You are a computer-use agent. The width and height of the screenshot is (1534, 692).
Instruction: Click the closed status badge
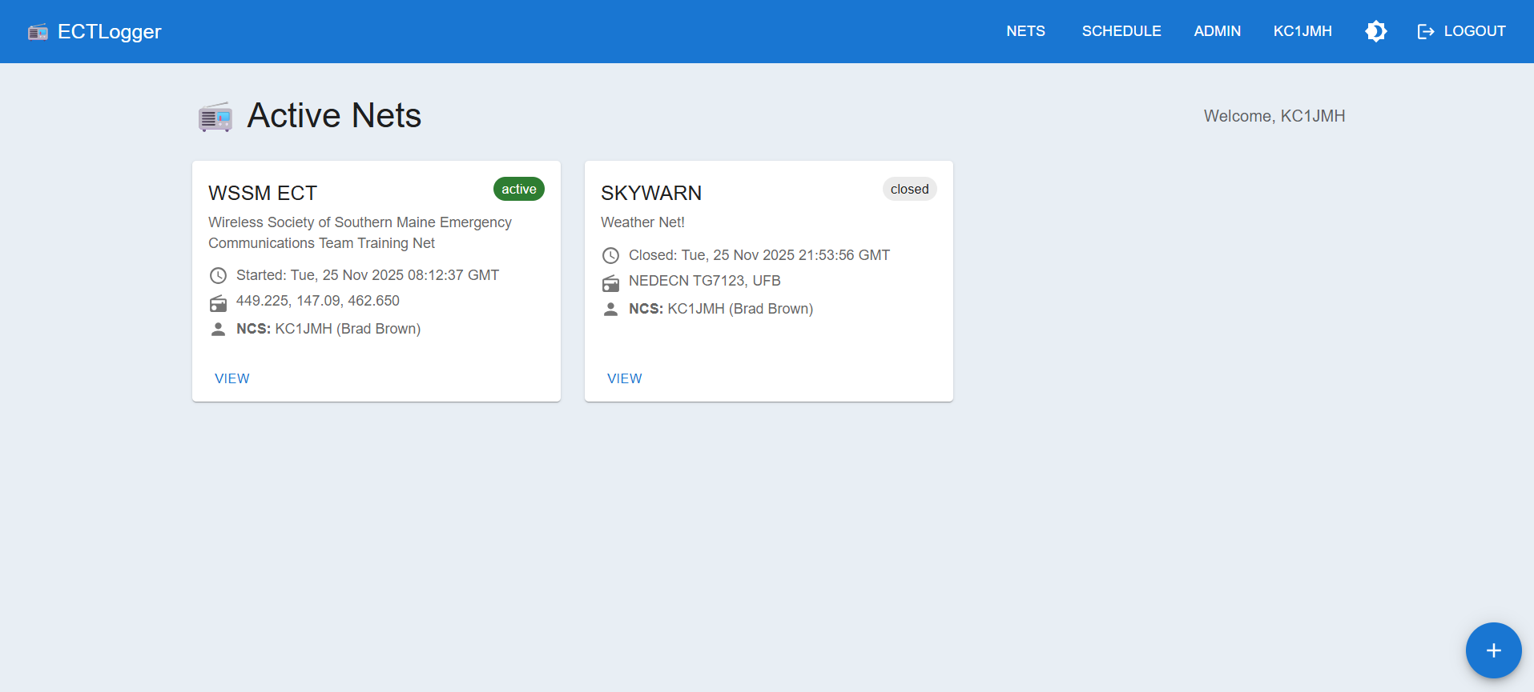click(909, 189)
